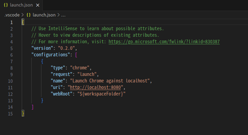
Task: Expand chevron after .vscode breadcrumb
Action: 23,15
